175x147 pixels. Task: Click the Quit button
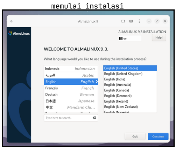click(x=135, y=136)
